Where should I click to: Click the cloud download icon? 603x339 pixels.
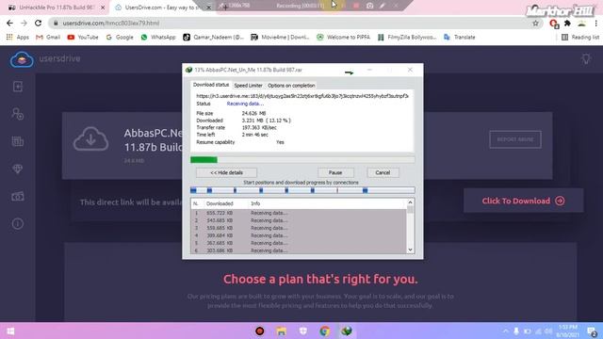click(x=90, y=139)
